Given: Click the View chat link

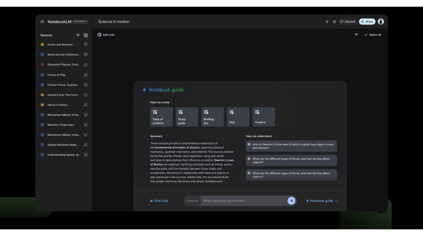Looking at the screenshot, I should [x=159, y=201].
